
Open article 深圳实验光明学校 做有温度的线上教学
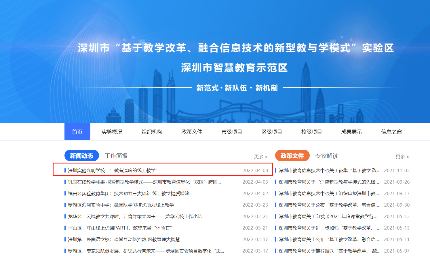(x=113, y=171)
